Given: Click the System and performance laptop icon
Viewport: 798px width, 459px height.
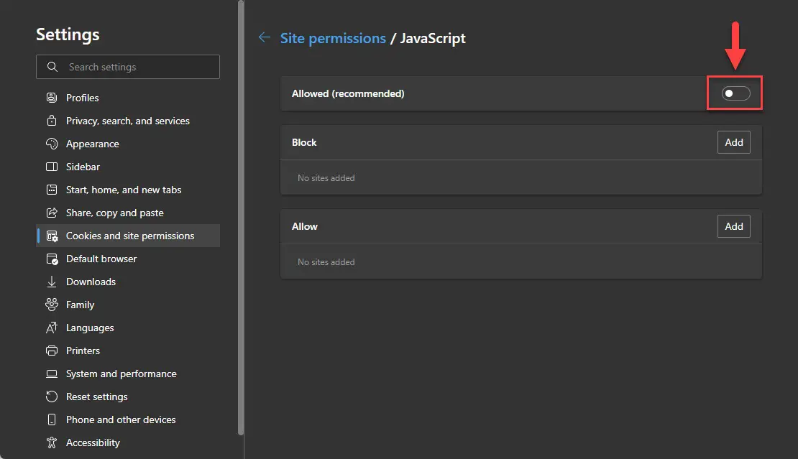Looking at the screenshot, I should click(51, 374).
